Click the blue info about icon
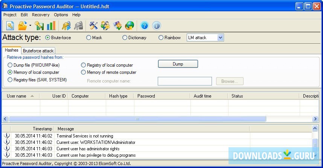This screenshot has width=323, height=168. pyautogui.click(x=156, y=26)
